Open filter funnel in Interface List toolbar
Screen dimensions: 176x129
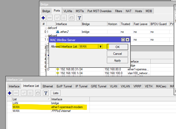pyautogui.click(x=46, y=93)
